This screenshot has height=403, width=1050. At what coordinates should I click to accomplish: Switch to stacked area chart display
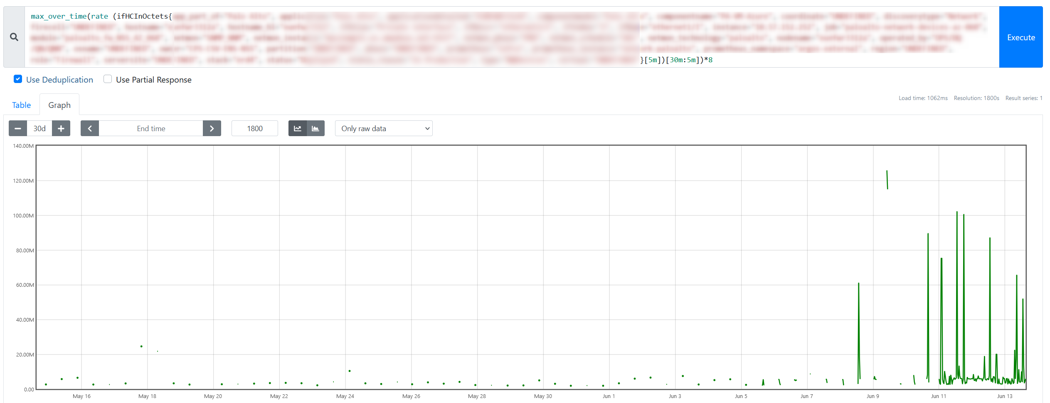click(x=315, y=128)
